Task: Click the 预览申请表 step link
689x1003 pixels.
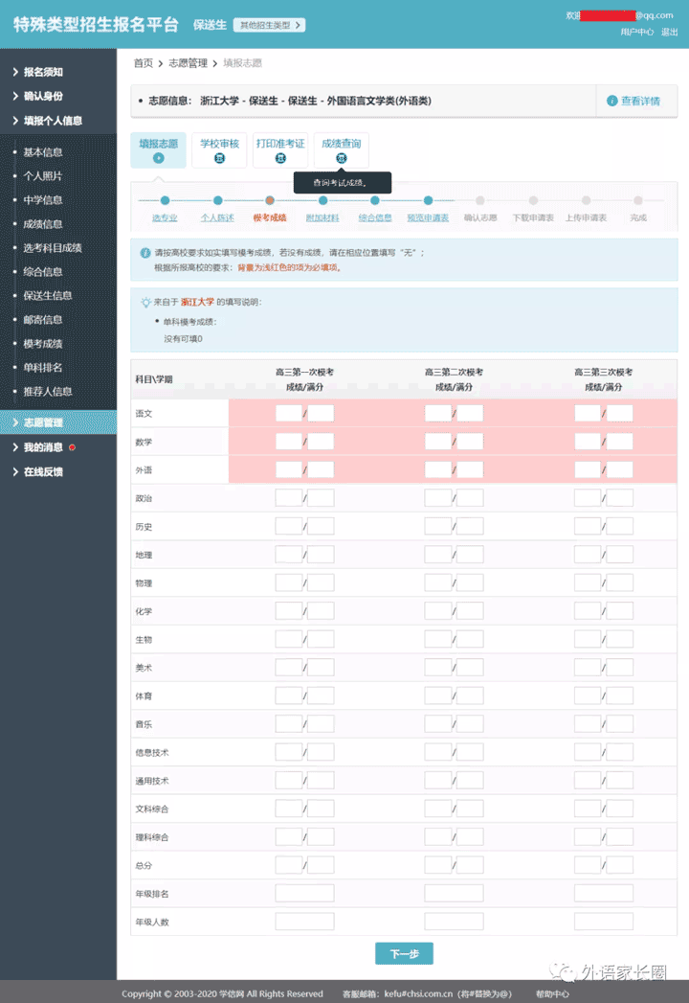Action: point(428,217)
